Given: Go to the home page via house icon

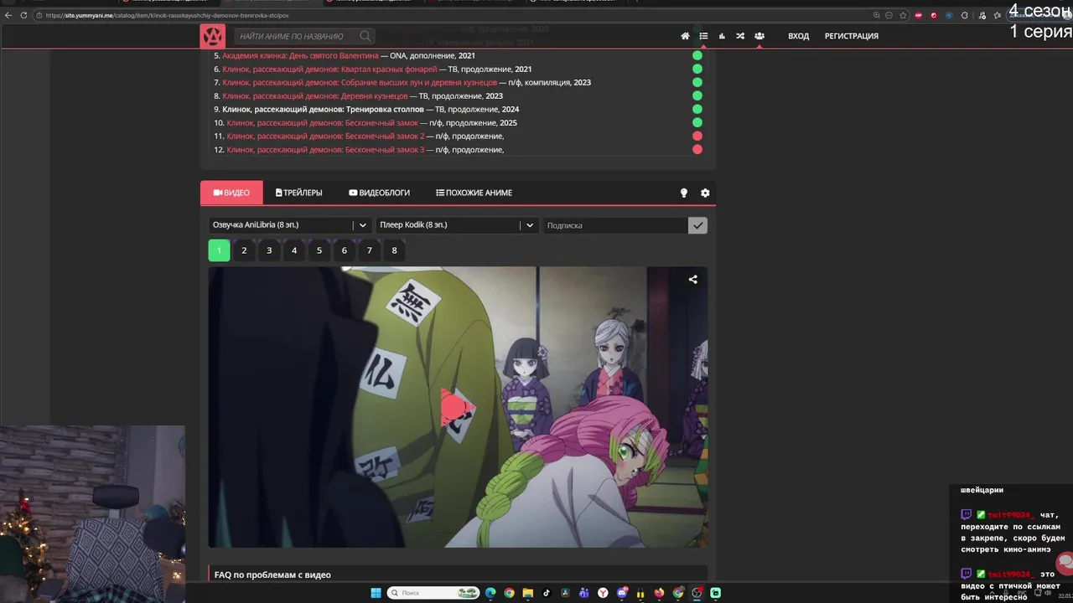Looking at the screenshot, I should pos(685,36).
